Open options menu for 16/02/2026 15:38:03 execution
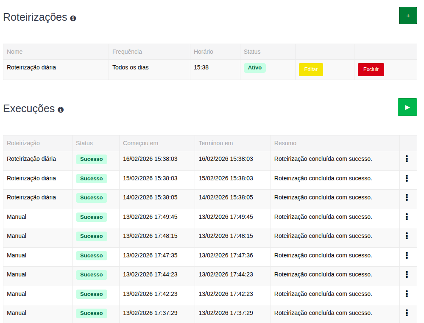Image resolution: width=424 pixels, height=323 pixels. pos(407,159)
